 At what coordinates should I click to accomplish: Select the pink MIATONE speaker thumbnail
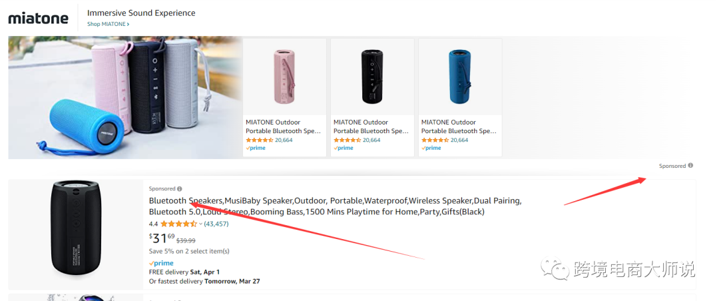click(x=285, y=77)
